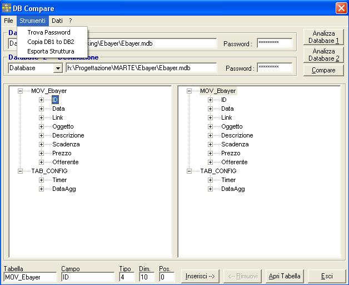Select Offerente in the left tree
349x285 pixels.
click(x=65, y=162)
